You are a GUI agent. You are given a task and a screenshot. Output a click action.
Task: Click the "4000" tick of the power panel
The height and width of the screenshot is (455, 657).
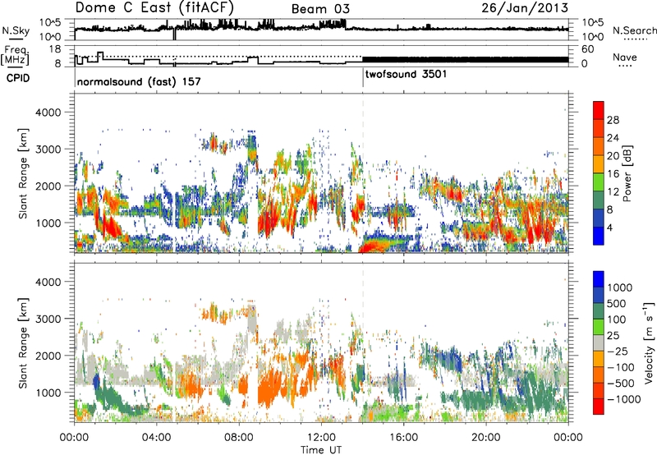pyautogui.click(x=48, y=113)
